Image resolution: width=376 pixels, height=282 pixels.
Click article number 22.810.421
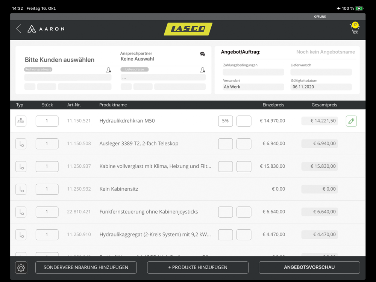tap(79, 212)
